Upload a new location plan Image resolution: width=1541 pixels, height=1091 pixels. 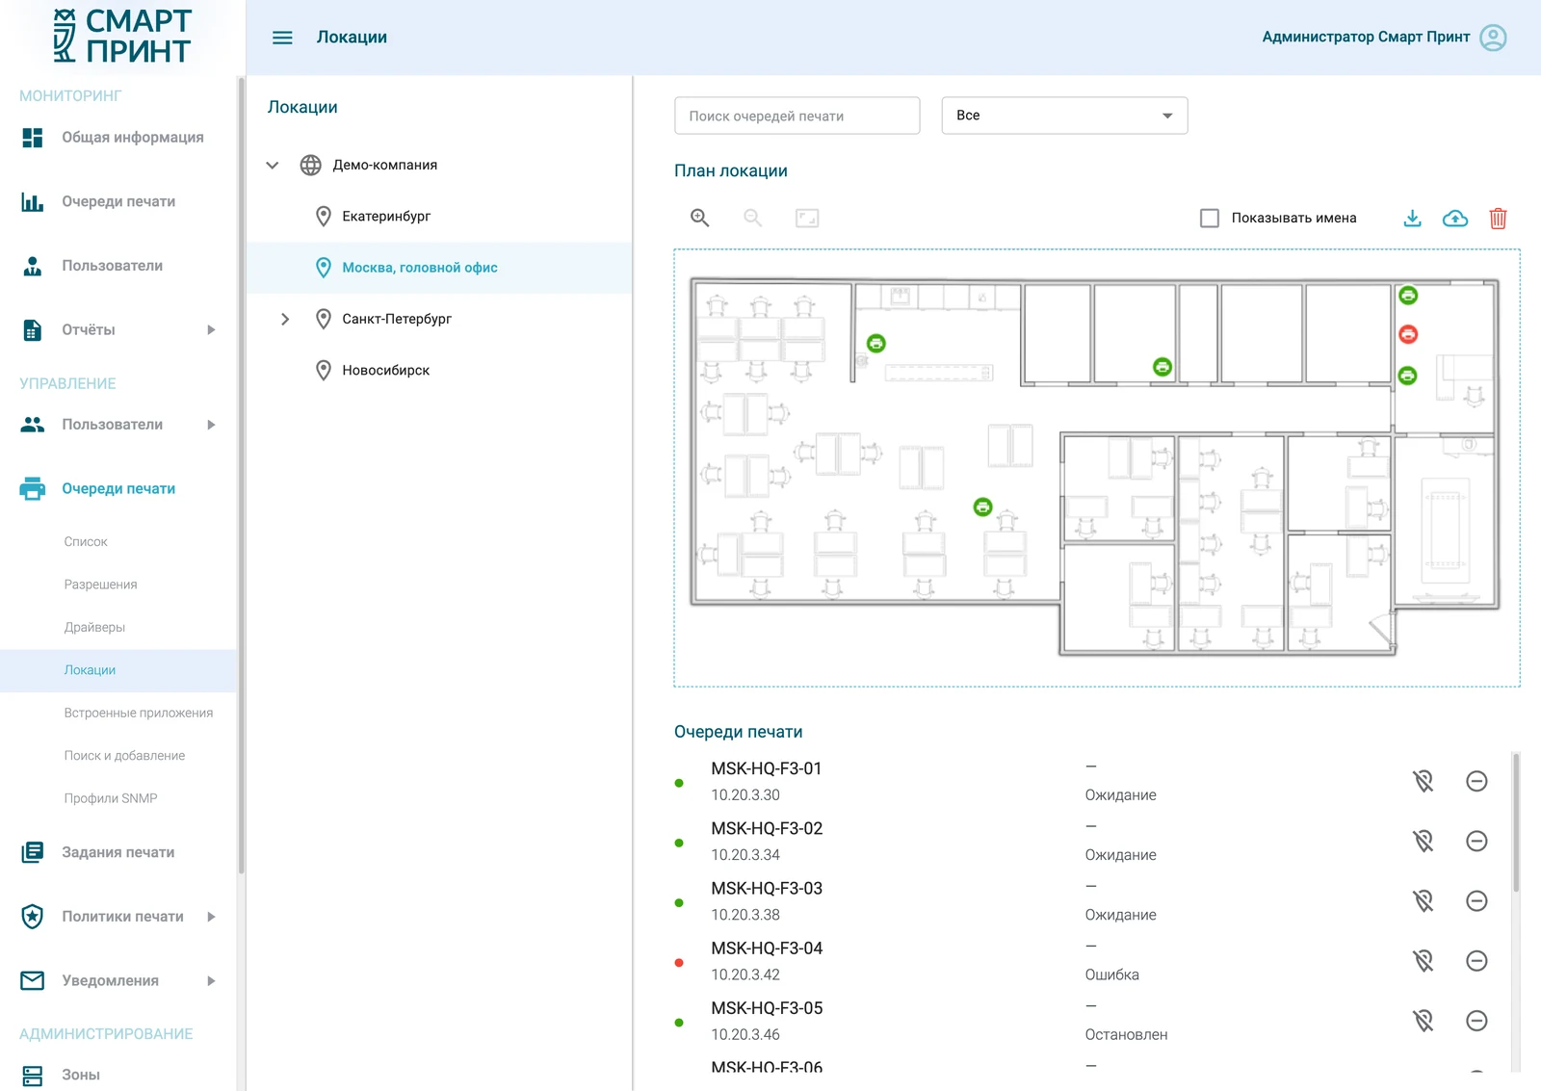click(1455, 218)
